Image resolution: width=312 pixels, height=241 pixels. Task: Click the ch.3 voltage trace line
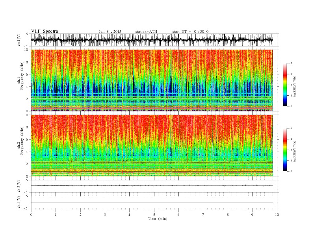pos(152,185)
